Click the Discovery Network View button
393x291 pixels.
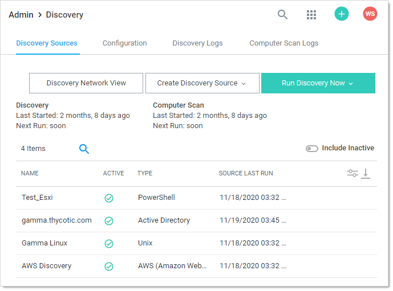pos(86,83)
